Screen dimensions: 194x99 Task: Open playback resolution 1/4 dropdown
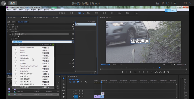(167, 65)
